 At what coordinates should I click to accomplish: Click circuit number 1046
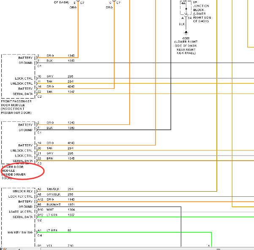click(x=71, y=158)
